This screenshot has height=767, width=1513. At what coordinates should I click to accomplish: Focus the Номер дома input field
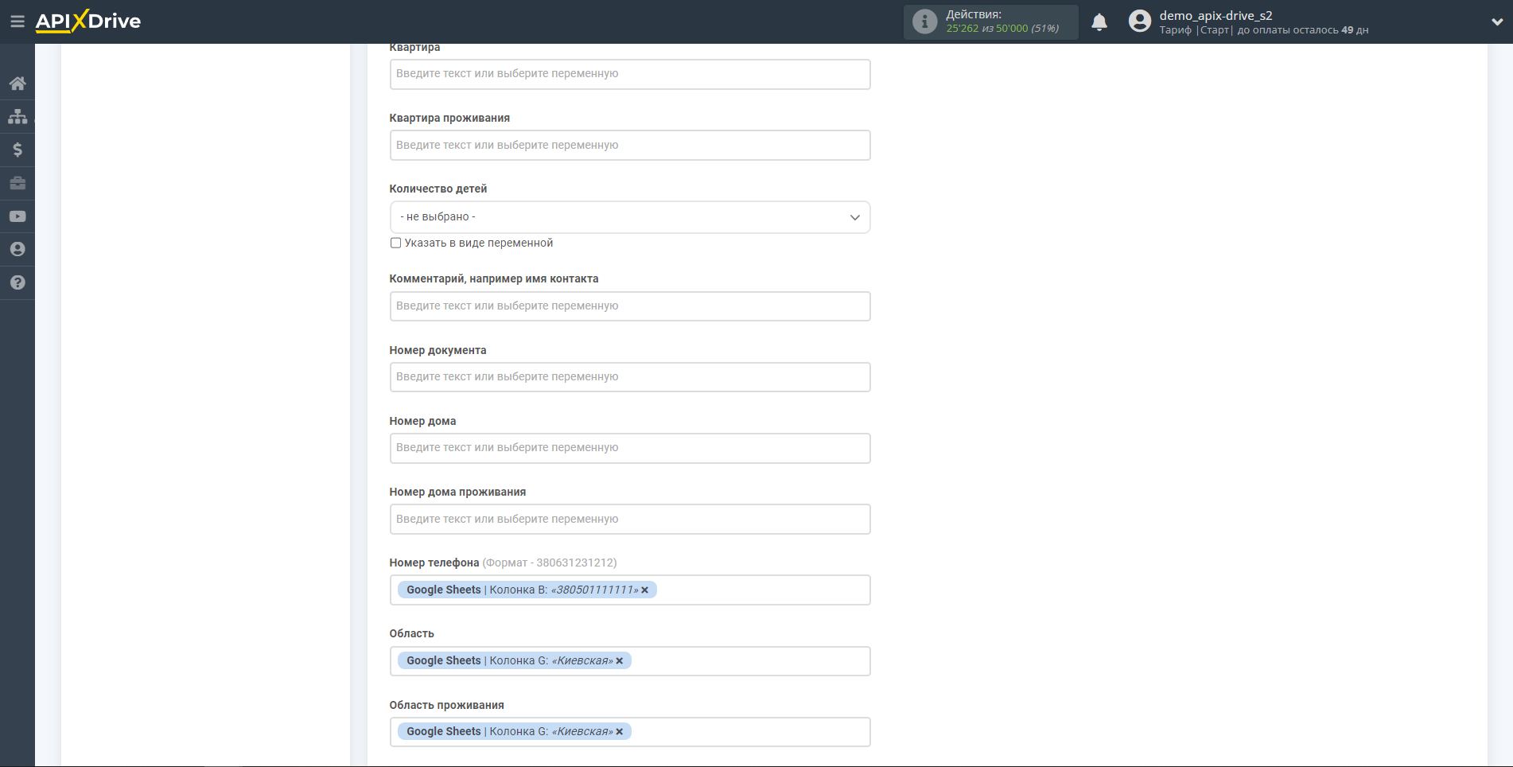(x=630, y=448)
